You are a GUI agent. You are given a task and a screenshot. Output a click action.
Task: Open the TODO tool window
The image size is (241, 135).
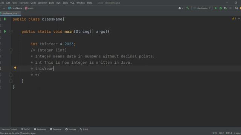pyautogui.click(x=26, y=129)
